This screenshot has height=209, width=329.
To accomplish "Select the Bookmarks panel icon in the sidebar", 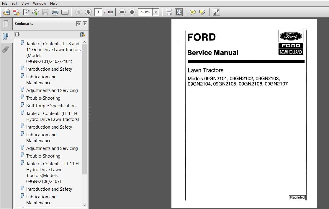I will coord(6,37).
